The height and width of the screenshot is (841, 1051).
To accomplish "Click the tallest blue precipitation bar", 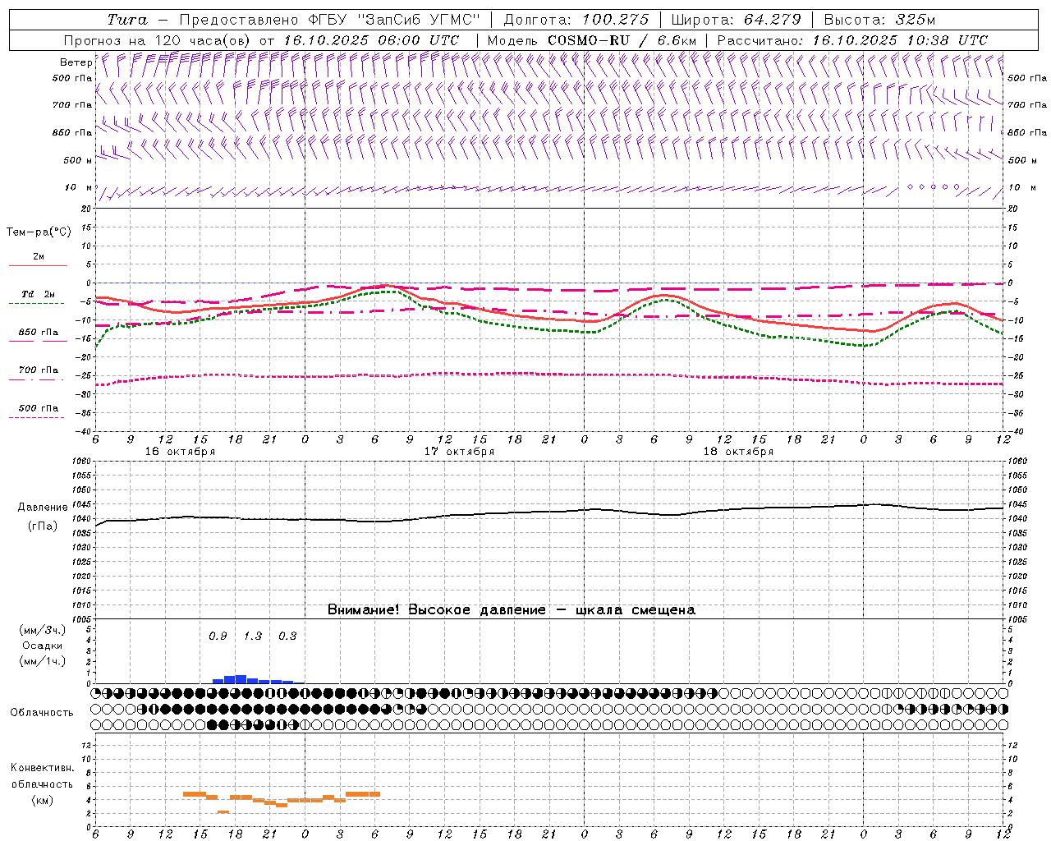I will [241, 679].
